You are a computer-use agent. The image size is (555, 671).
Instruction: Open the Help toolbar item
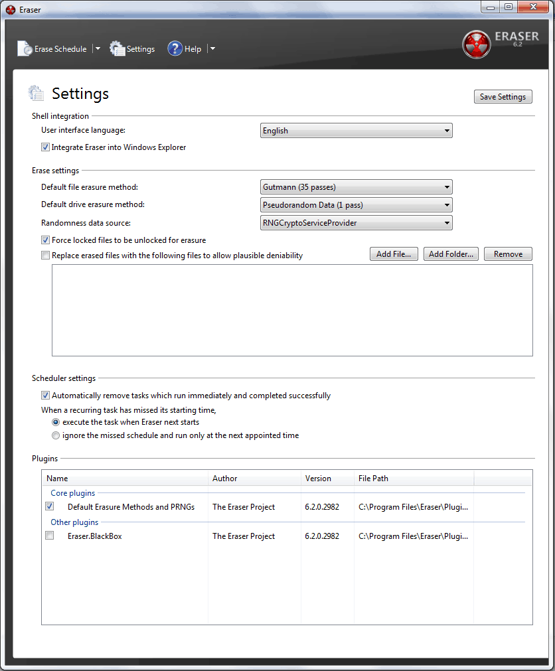tap(185, 49)
